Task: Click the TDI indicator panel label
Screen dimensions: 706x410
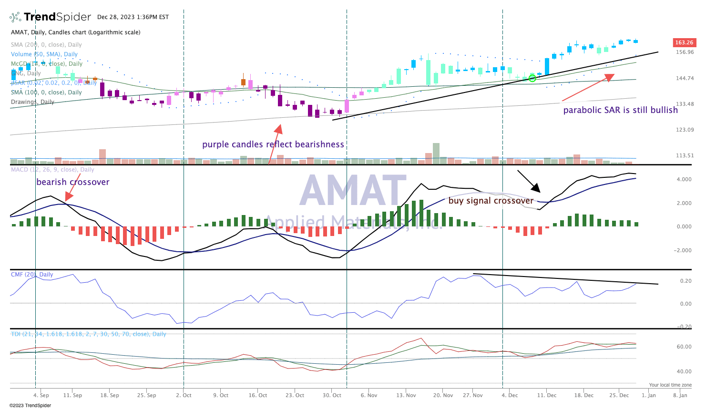Action: 89,334
